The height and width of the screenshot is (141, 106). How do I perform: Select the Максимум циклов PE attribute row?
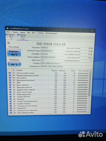click(49, 87)
